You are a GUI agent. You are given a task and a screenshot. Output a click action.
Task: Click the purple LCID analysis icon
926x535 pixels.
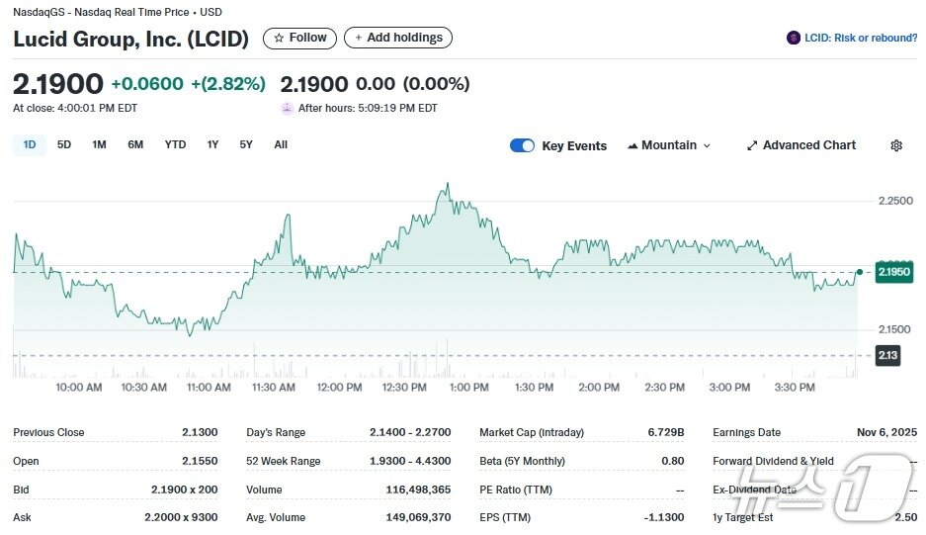(793, 38)
